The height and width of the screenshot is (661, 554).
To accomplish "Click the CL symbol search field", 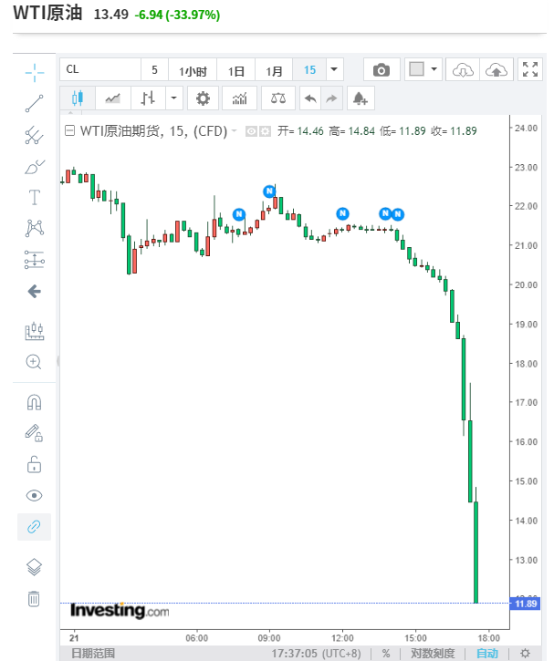I will pyautogui.click(x=100, y=70).
